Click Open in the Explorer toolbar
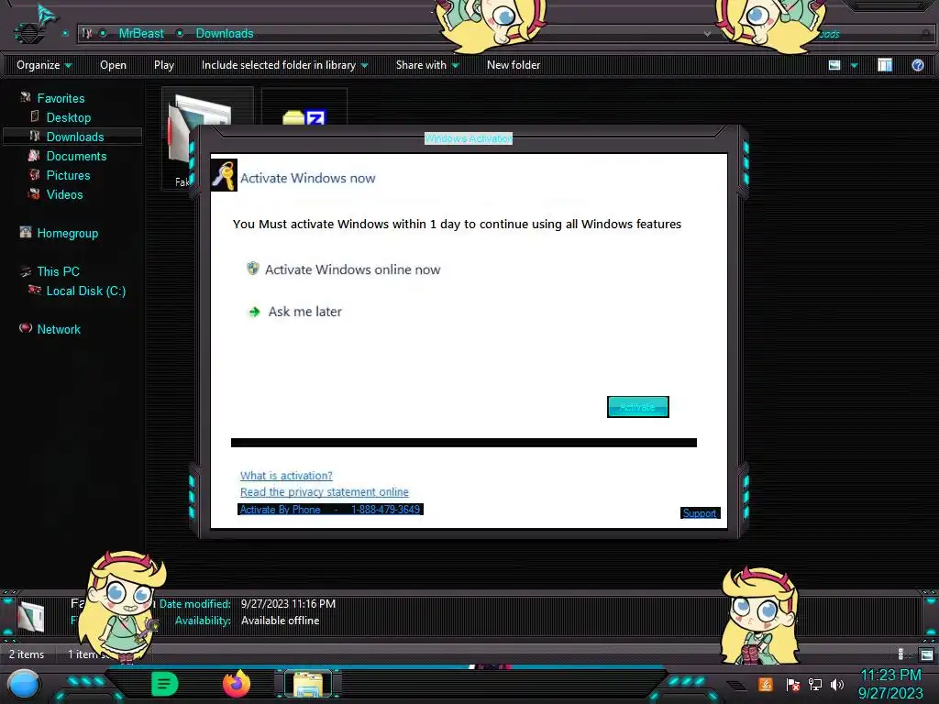Viewport: 939px width, 704px height. tap(113, 65)
